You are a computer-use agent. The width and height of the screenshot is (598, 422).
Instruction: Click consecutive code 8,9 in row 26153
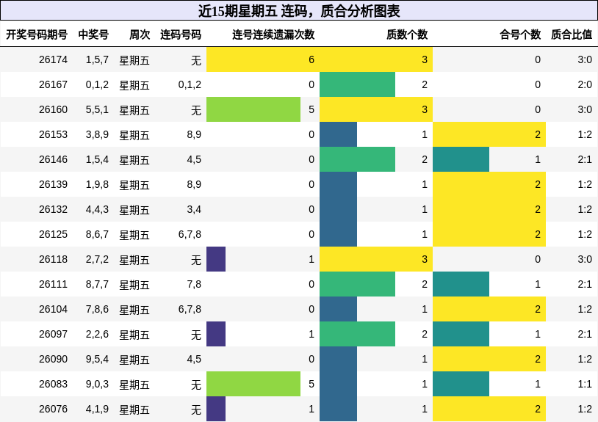click(x=194, y=134)
